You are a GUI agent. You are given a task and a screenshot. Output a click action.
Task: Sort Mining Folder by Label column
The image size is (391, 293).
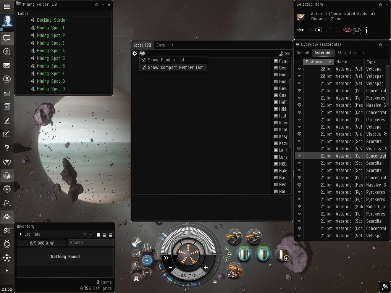23,13
